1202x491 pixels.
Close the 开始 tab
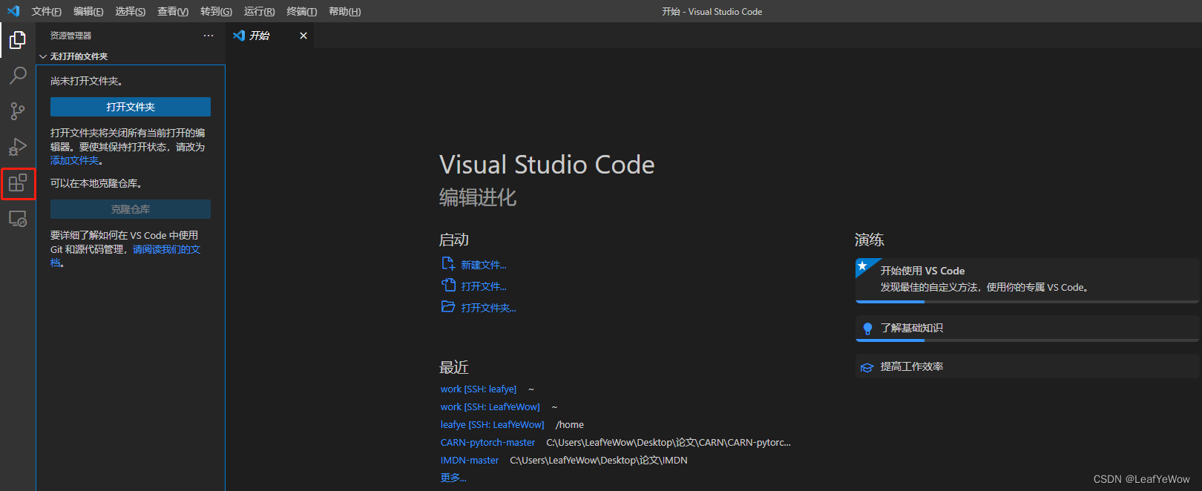(x=303, y=36)
